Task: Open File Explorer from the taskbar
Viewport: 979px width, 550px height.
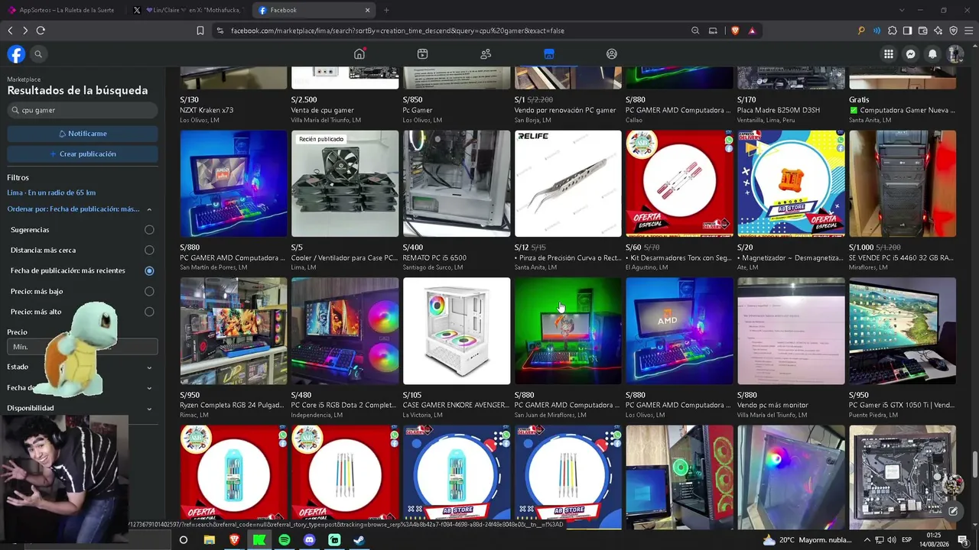Action: [x=209, y=540]
